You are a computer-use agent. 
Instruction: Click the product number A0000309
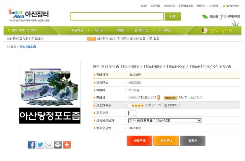pos(135,83)
